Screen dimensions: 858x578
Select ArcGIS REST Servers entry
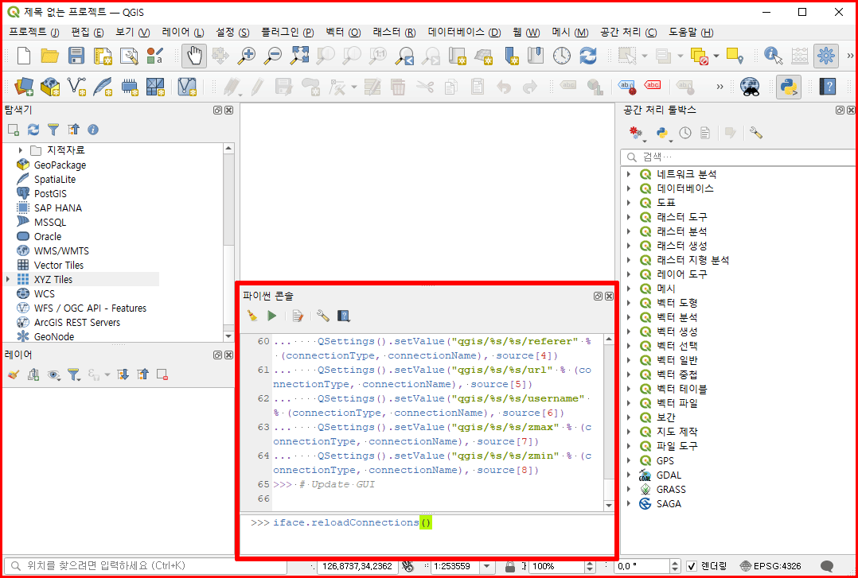pos(76,323)
